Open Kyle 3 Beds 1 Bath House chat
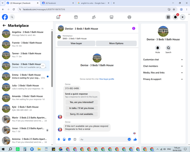Image resolution: width=190 pixels, height=152 pixels. (x=25, y=108)
